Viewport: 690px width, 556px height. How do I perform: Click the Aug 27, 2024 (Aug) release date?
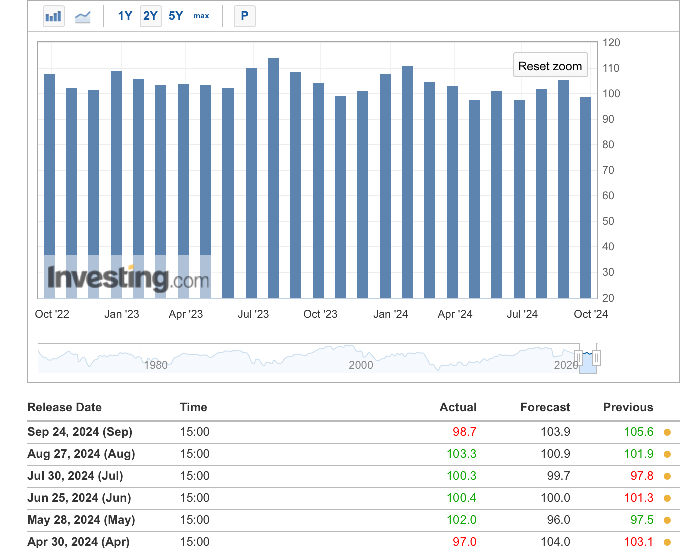pyautogui.click(x=81, y=454)
